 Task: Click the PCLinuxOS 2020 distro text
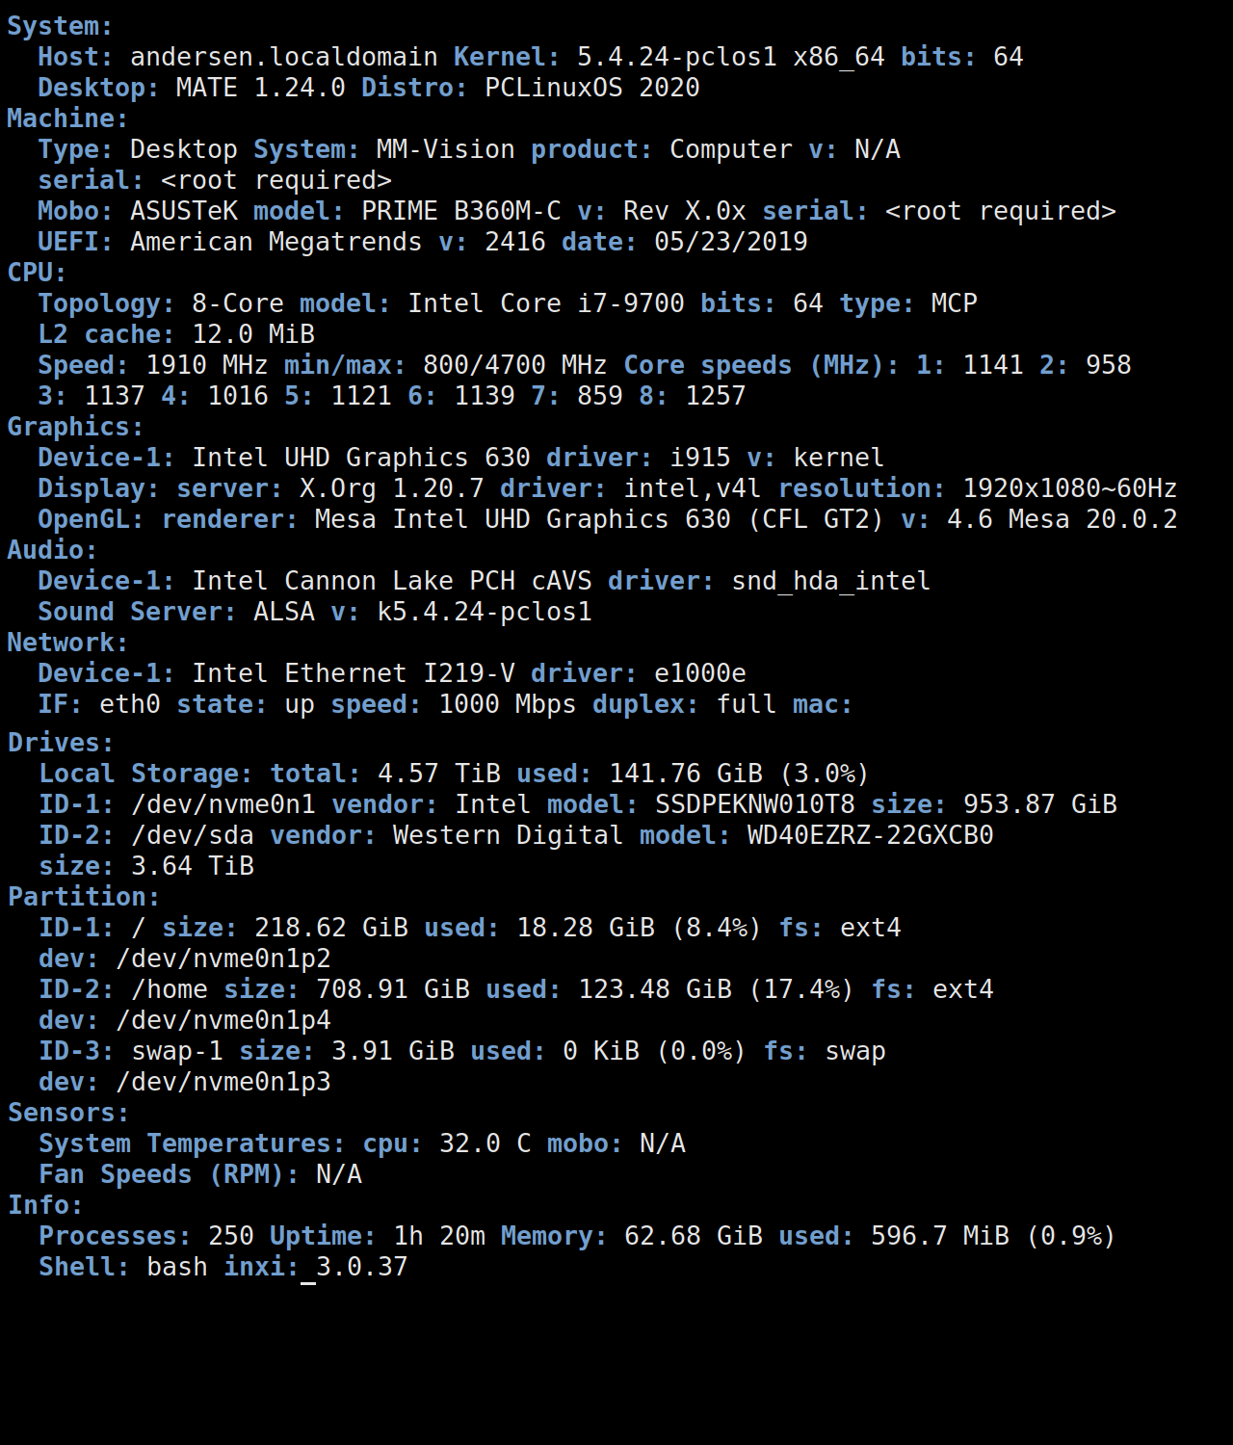[x=591, y=88]
